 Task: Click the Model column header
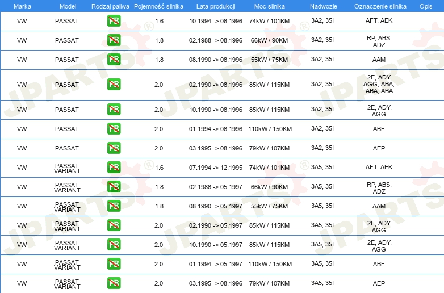(68, 6)
